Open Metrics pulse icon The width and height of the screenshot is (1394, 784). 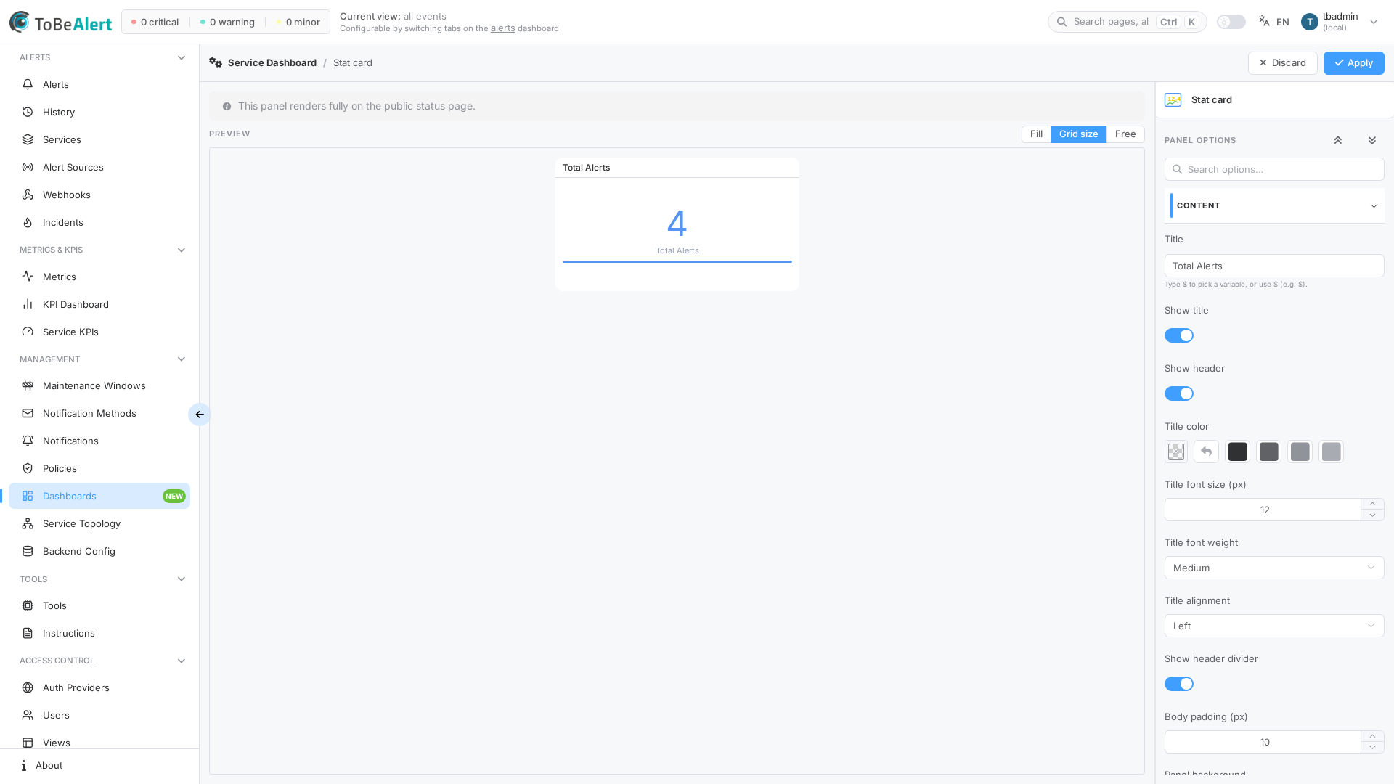[x=28, y=277]
